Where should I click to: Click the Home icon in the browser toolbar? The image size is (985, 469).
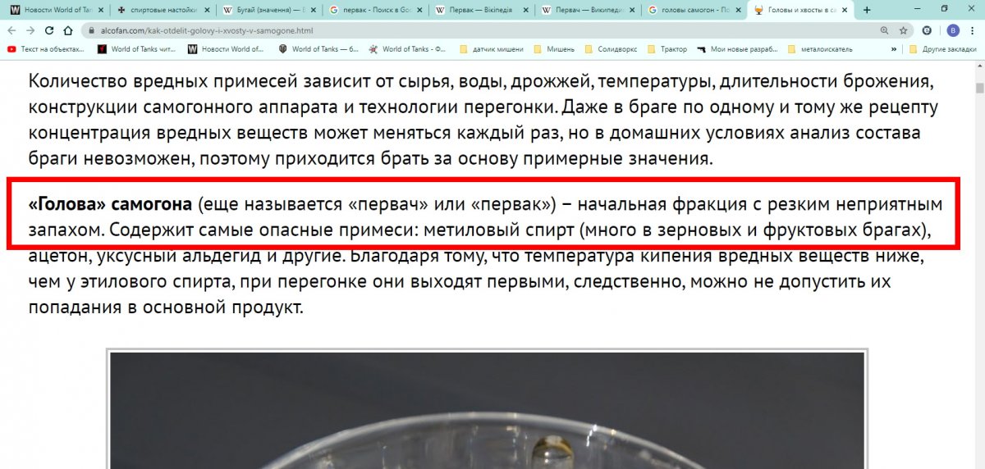(x=68, y=30)
